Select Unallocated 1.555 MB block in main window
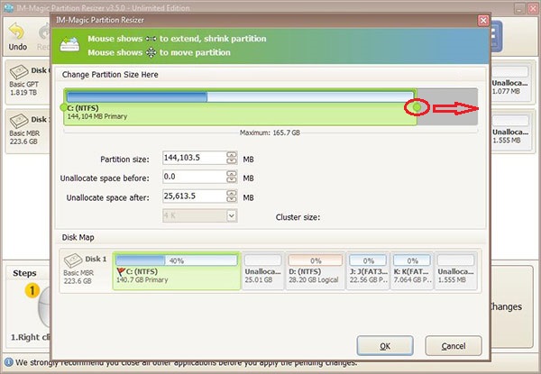 pos(510,130)
